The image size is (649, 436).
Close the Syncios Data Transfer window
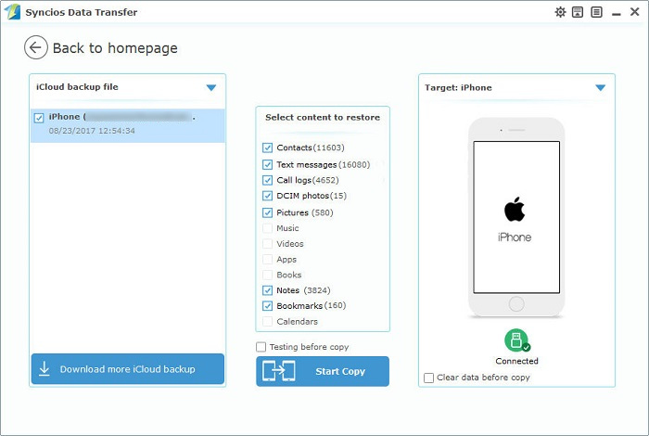pos(634,12)
